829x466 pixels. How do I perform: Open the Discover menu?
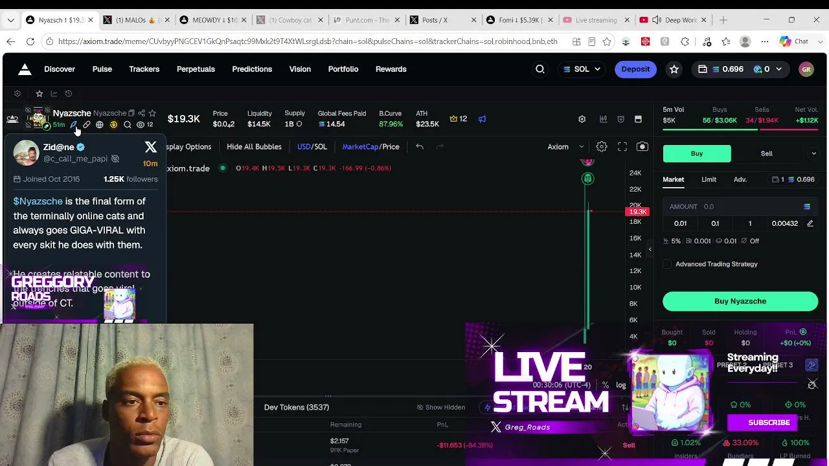60,69
